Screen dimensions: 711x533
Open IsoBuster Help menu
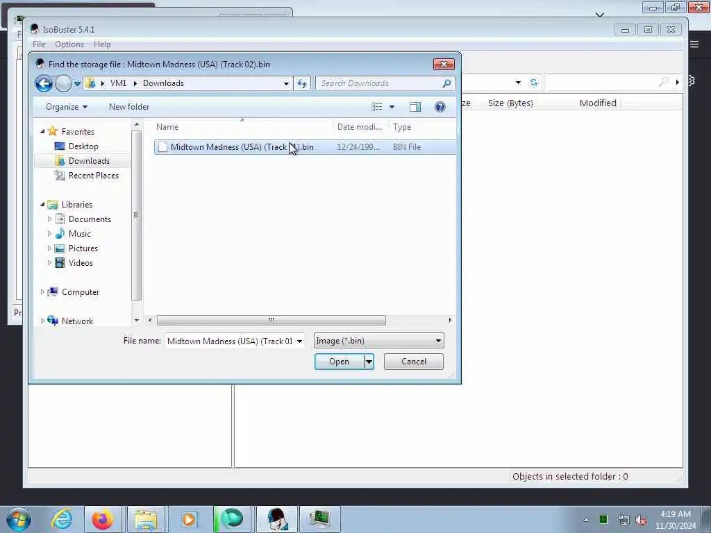102,44
